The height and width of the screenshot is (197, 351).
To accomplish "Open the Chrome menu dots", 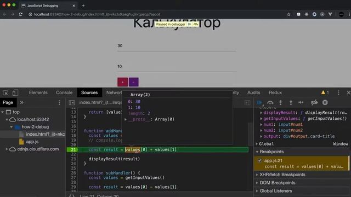I will click(x=349, y=14).
